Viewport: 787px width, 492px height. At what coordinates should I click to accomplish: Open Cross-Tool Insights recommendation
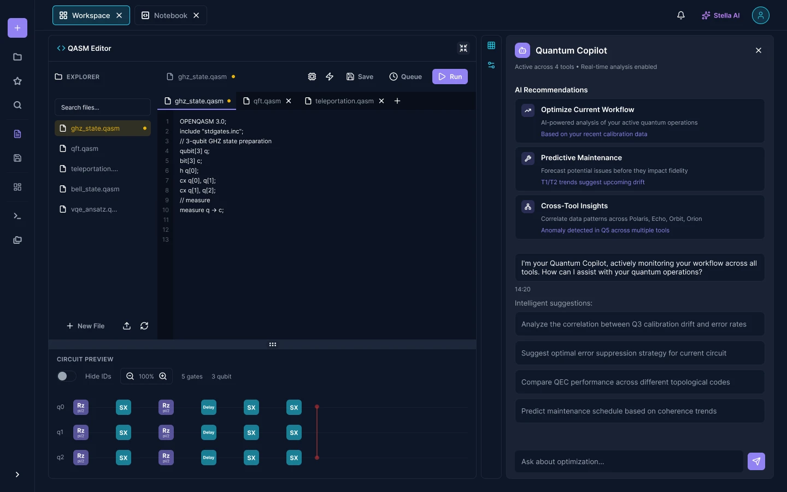(639, 218)
